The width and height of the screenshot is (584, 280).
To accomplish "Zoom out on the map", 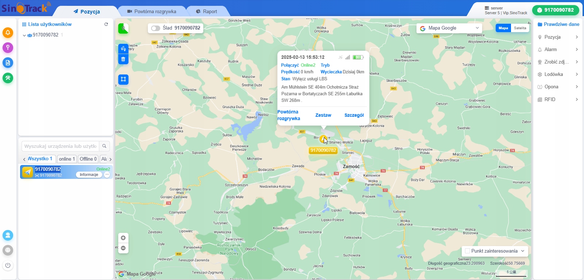I will (123, 248).
